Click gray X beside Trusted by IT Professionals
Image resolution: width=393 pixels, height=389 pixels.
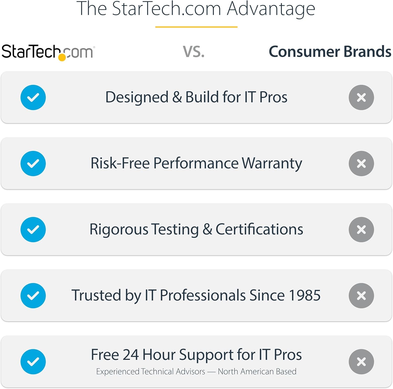(361, 296)
